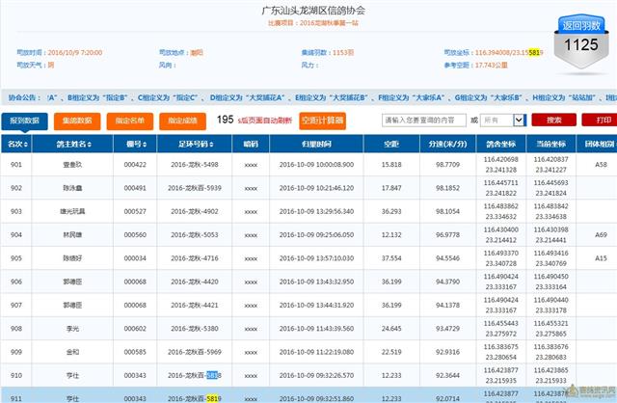Screen dimensions: 617x403
Task: Click the 足环号码 column header
Action: pos(196,143)
